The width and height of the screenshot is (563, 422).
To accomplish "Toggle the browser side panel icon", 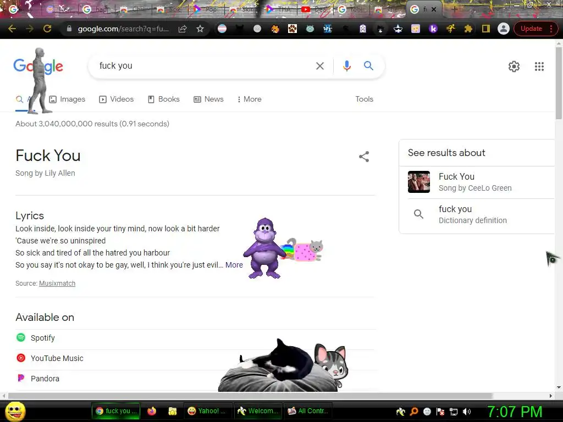I will (x=486, y=29).
